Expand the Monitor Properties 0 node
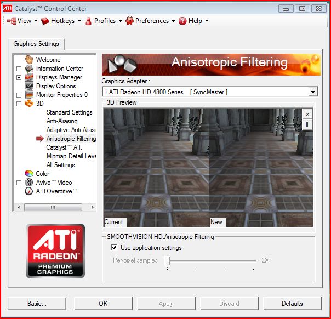Image resolution: width=331 pixels, height=319 pixels. [19, 95]
